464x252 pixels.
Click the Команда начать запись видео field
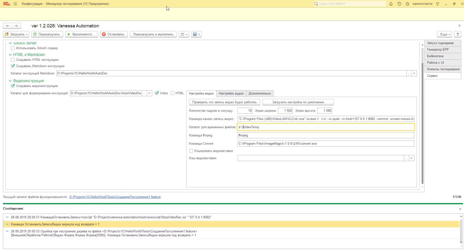(x=326, y=119)
